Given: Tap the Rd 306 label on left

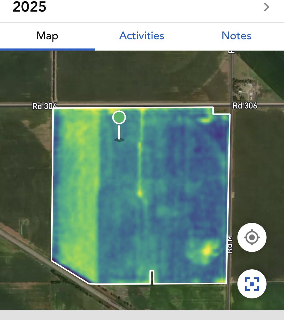Looking at the screenshot, I should coord(44,106).
